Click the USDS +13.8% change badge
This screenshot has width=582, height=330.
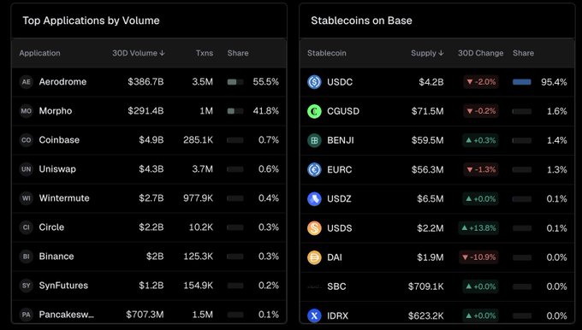click(x=478, y=228)
